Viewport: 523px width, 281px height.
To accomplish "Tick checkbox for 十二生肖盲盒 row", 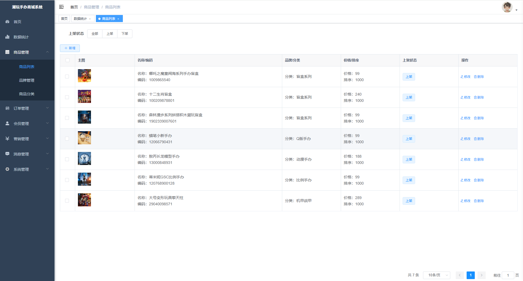I will click(x=67, y=97).
